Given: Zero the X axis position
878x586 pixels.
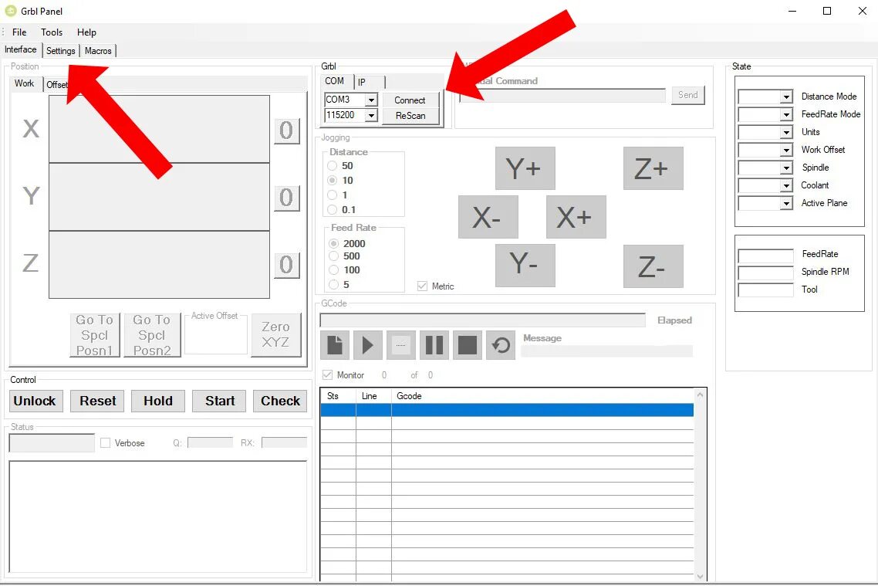Looking at the screenshot, I should [x=287, y=131].
